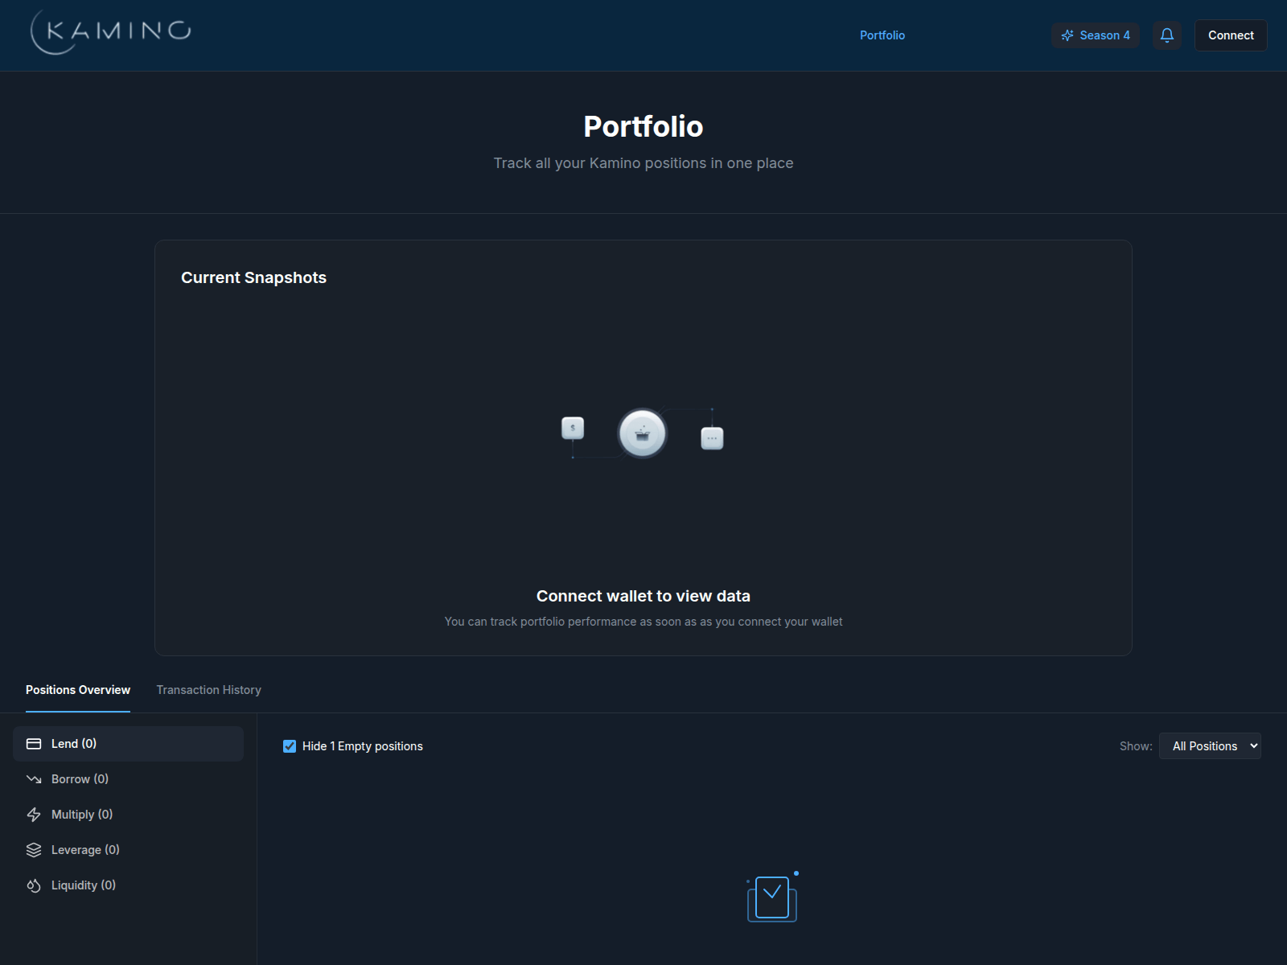Click the Current Snapshots heading
This screenshot has width=1287, height=965.
253,277
